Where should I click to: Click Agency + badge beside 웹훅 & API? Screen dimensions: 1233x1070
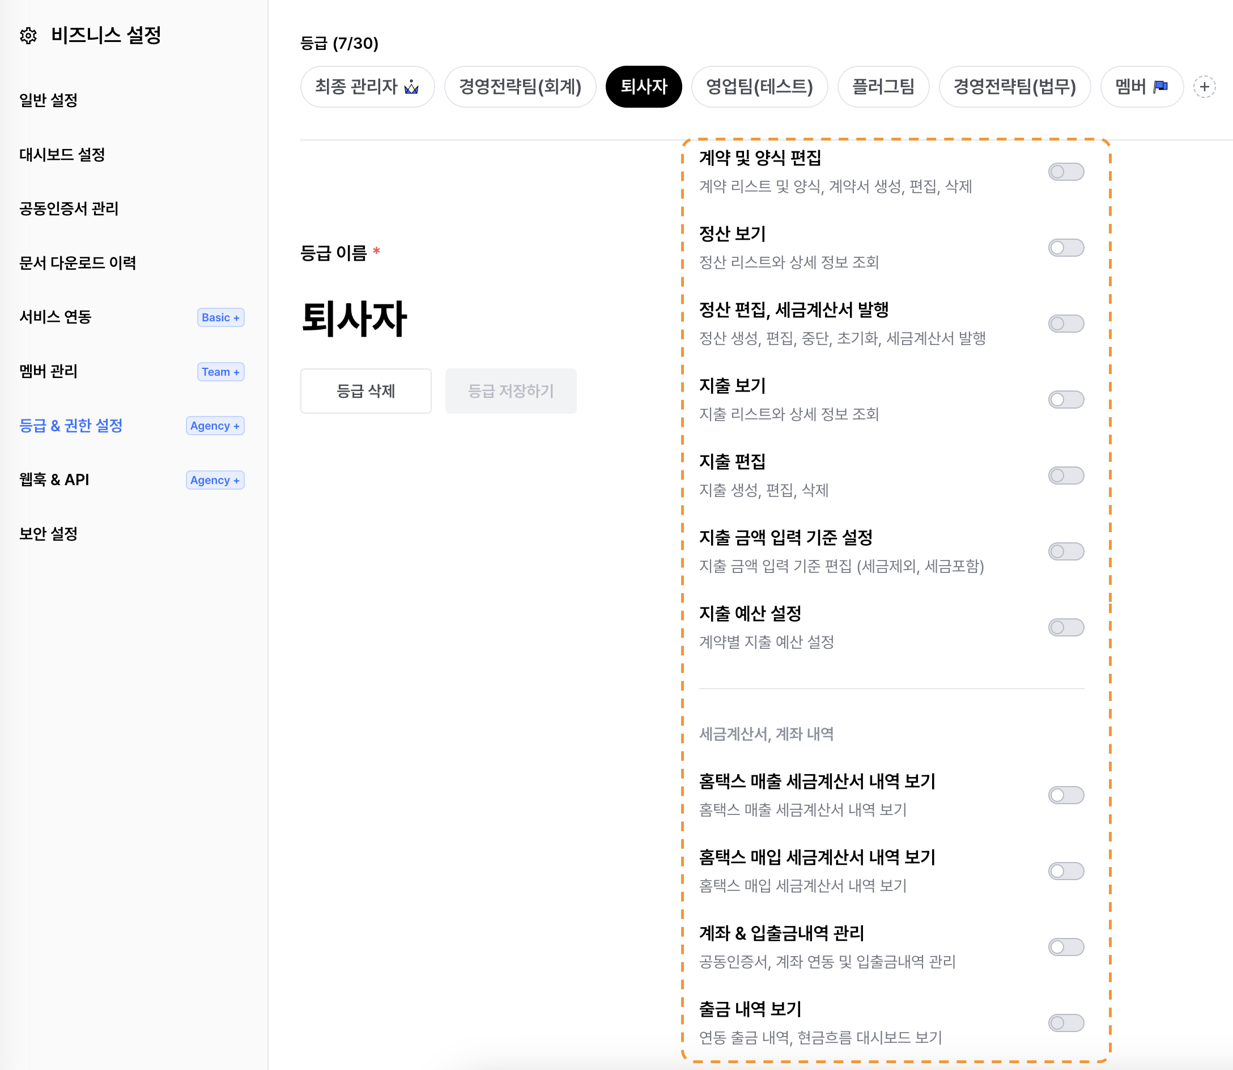pyautogui.click(x=215, y=480)
